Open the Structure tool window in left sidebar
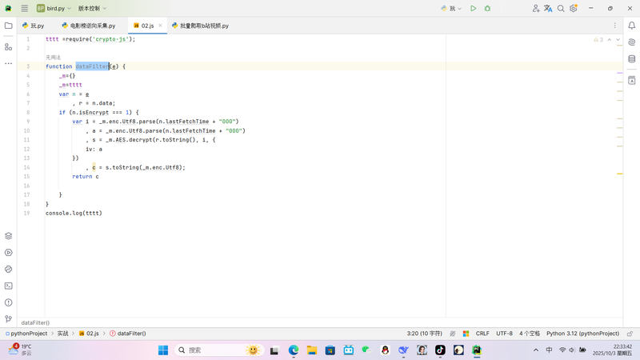Screen dimensions: 640x360 pos(9,46)
